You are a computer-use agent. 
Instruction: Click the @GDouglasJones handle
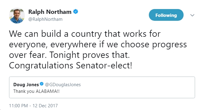click(63, 84)
